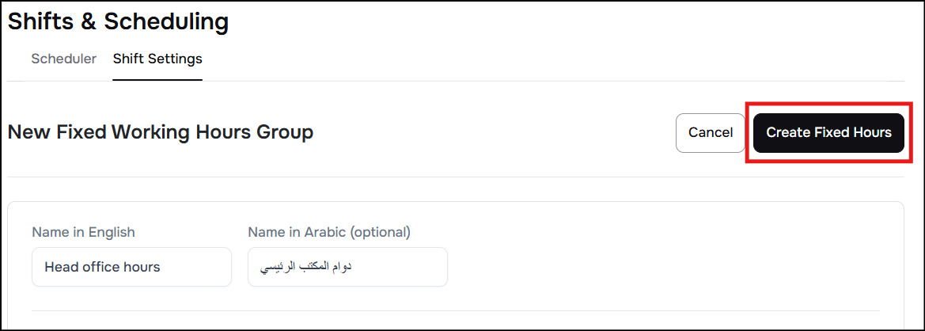Click the optional Arabic name text box
The width and height of the screenshot is (925, 331).
coord(347,267)
